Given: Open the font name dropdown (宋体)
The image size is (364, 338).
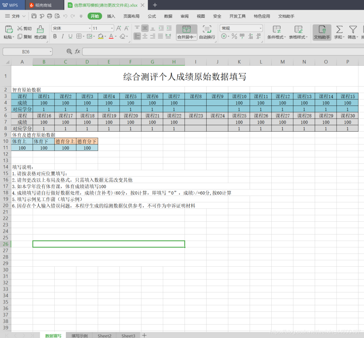Looking at the screenshot, I should pyautogui.click(x=90, y=28).
